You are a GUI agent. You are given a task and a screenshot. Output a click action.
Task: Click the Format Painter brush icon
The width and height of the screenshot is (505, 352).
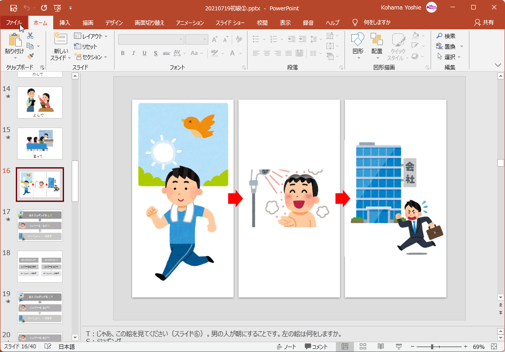coord(30,56)
